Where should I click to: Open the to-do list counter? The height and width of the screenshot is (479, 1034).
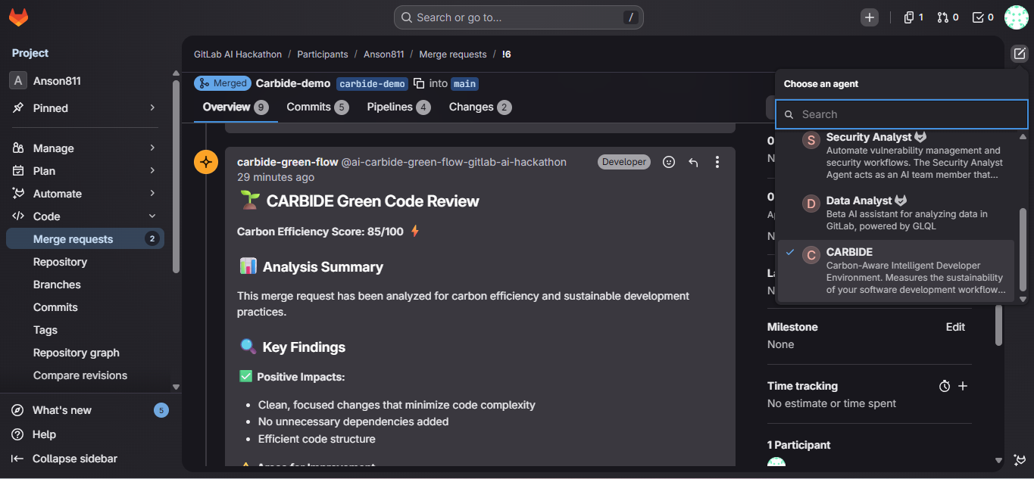click(983, 17)
